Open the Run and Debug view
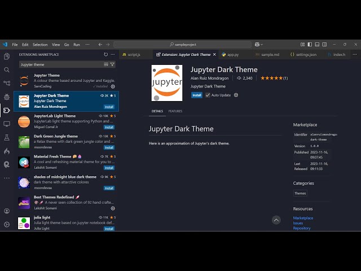The width and height of the screenshot is (361, 271). pos(7,97)
